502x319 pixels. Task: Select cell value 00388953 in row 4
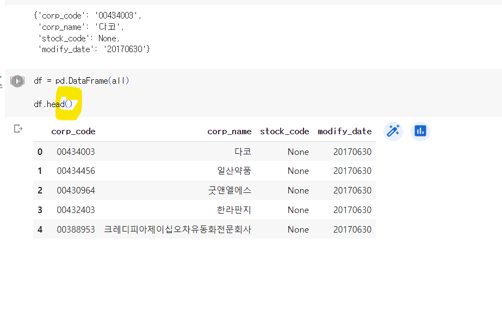pos(76,229)
